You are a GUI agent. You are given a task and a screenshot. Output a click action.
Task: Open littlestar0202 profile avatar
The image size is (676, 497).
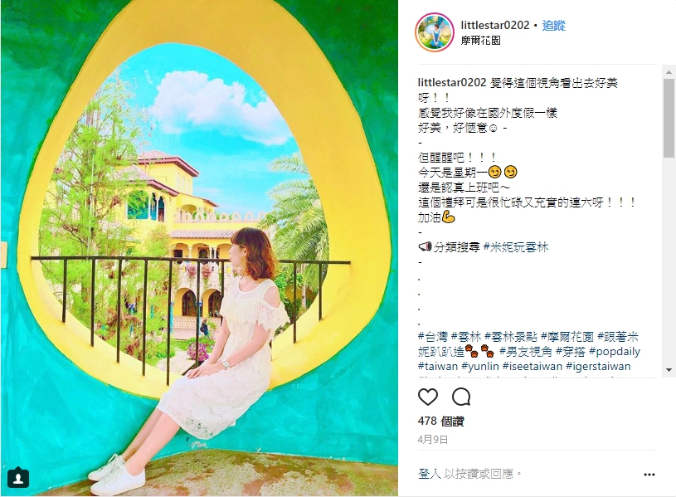click(x=435, y=32)
